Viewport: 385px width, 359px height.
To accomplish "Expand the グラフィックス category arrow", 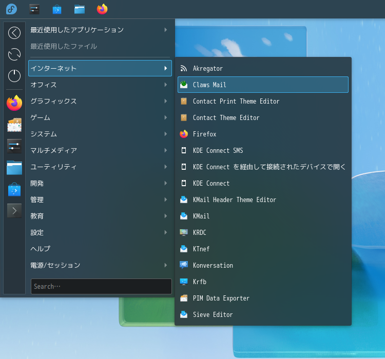I will (x=166, y=101).
